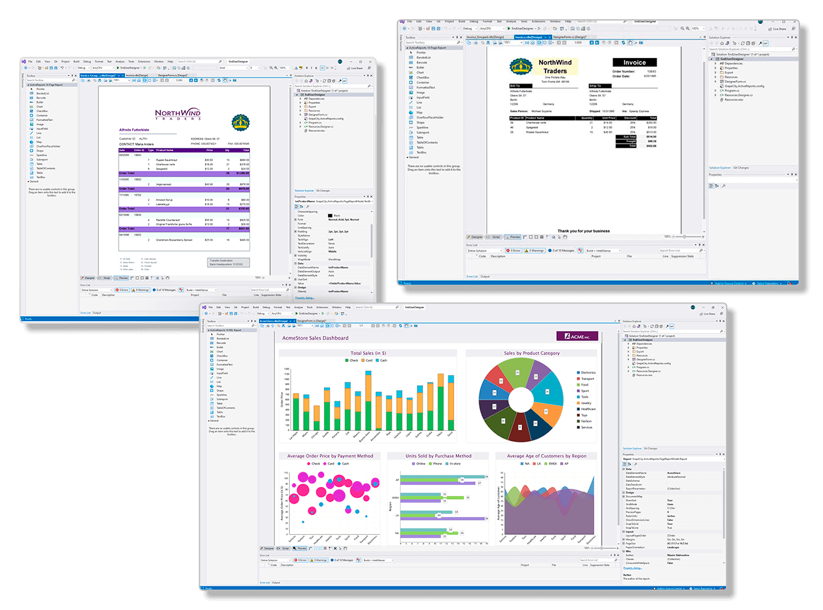Toggle 0 Warnings filter in grouped invoice window
823x610 pixels.
click(141, 290)
